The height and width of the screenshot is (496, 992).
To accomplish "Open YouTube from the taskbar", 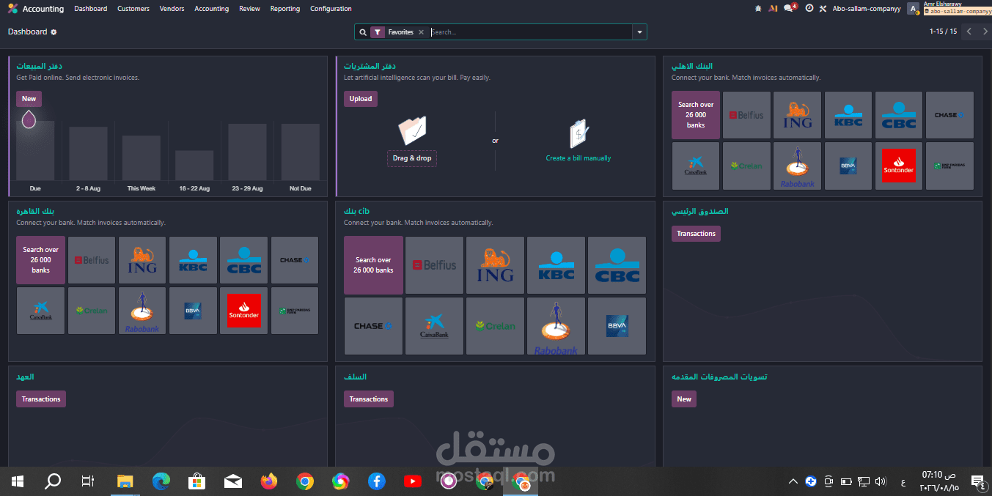I will tap(413, 481).
